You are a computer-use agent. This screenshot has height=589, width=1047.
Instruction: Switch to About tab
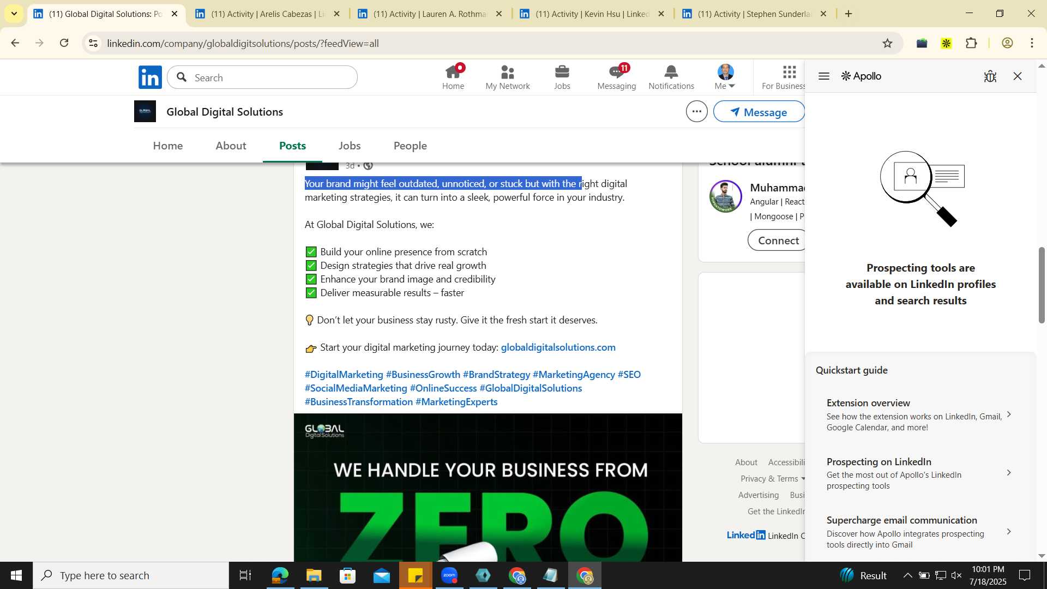tap(231, 146)
